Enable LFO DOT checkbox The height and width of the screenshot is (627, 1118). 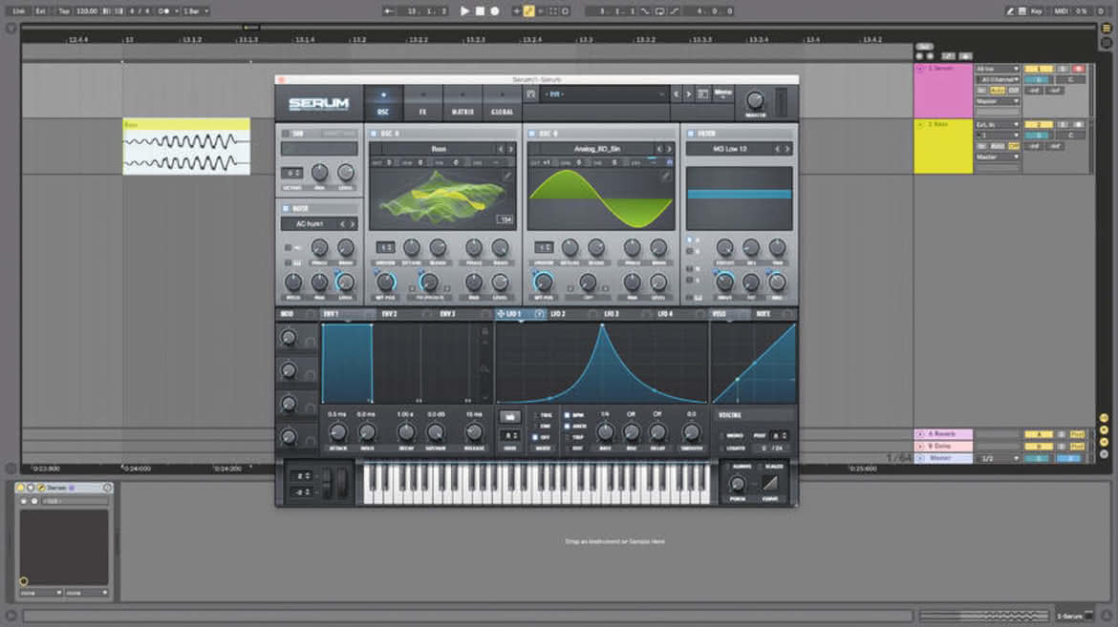[568, 449]
